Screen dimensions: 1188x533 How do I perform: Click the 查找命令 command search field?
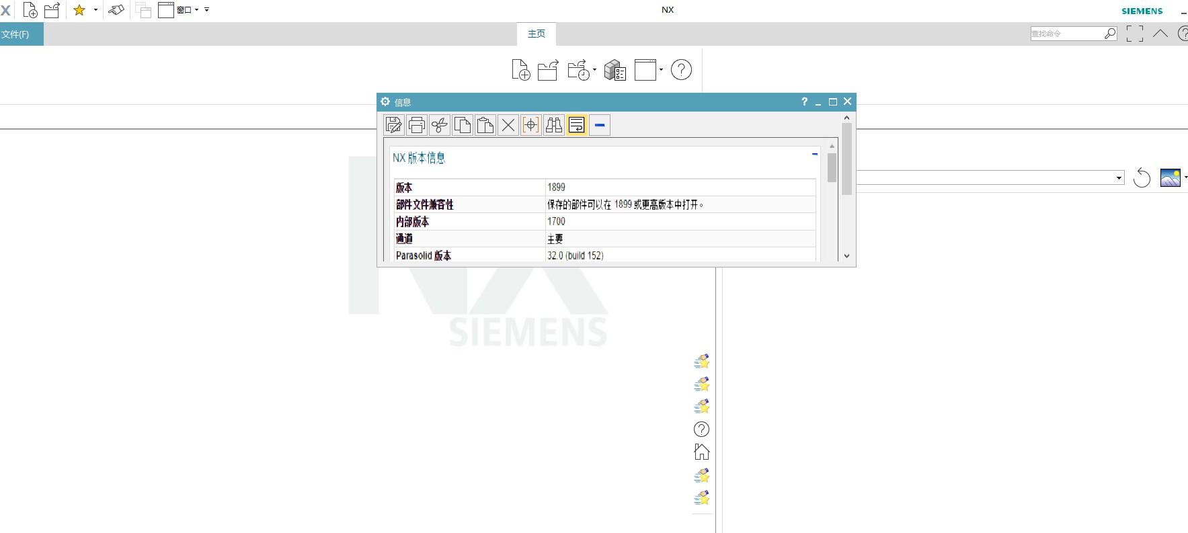tap(1066, 34)
